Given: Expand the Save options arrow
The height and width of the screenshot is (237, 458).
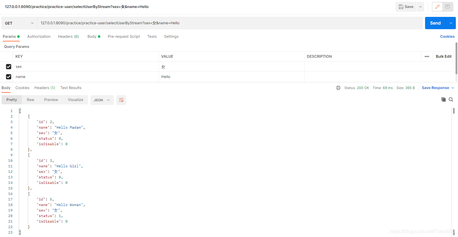Looking at the screenshot, I should 420,7.
